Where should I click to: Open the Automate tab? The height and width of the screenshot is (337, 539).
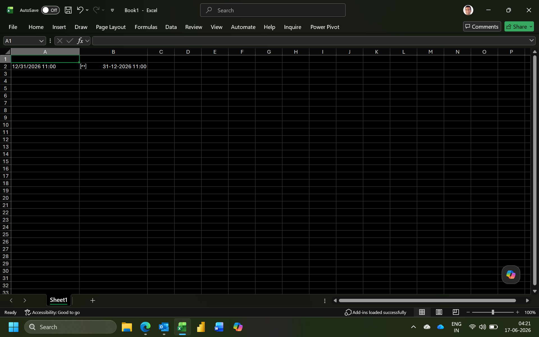click(243, 27)
